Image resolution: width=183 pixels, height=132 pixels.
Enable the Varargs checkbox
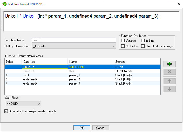(x=123, y=40)
